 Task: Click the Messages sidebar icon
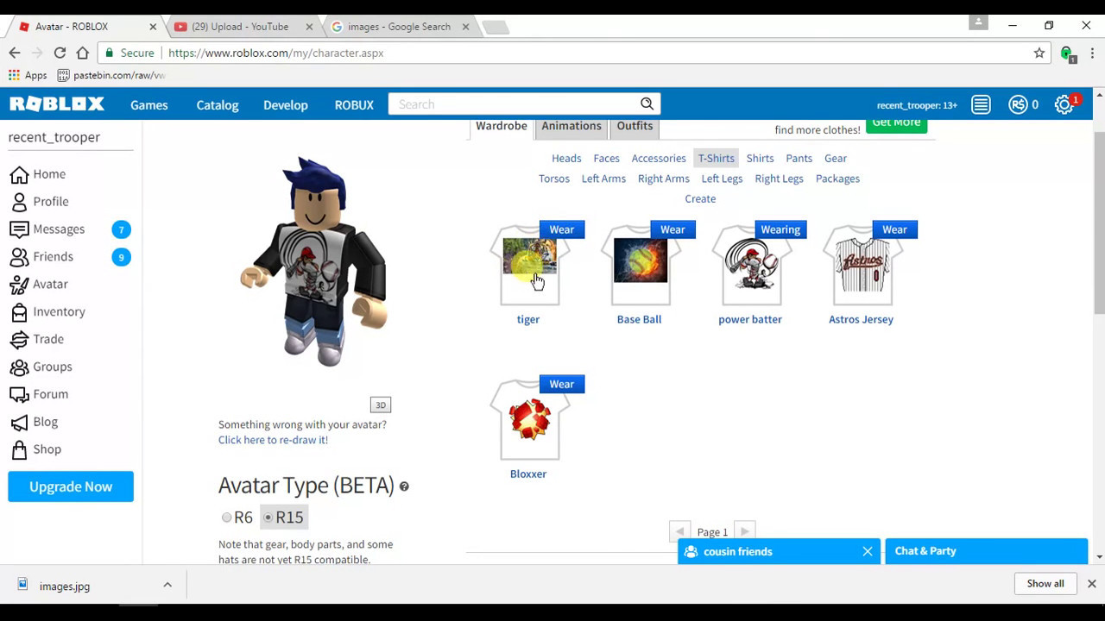point(19,229)
